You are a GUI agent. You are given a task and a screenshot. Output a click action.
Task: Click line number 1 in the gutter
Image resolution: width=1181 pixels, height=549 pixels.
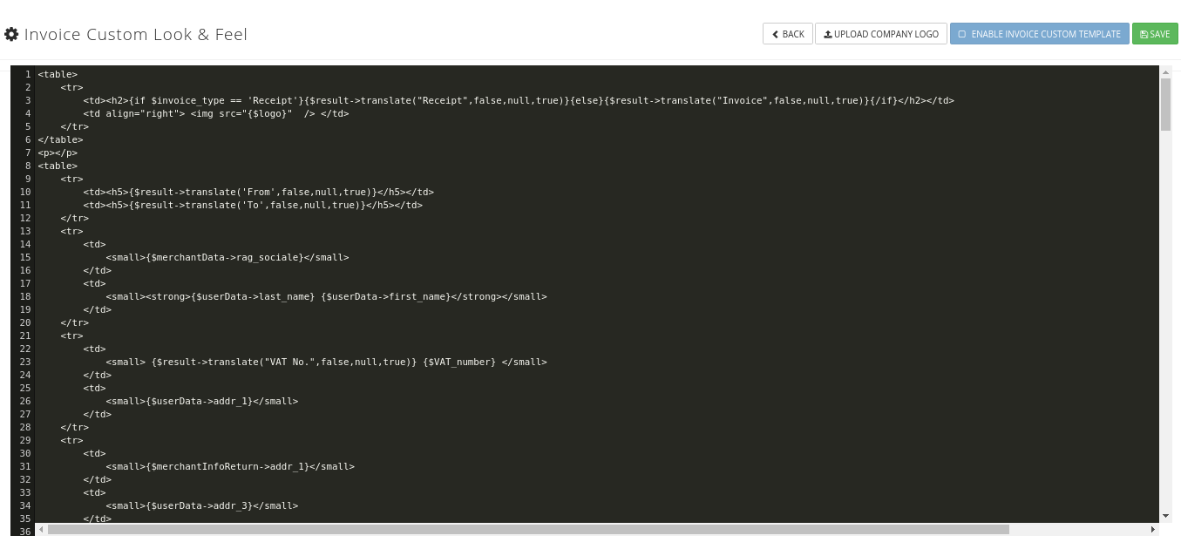[x=28, y=74]
